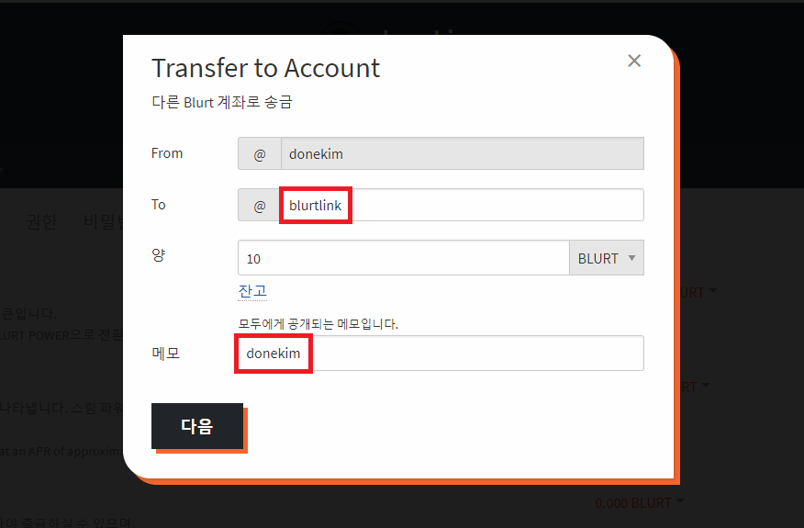Viewport: 804px width, 528px height.
Task: Open the BLURT currency dropdown in dialog
Action: (607, 258)
